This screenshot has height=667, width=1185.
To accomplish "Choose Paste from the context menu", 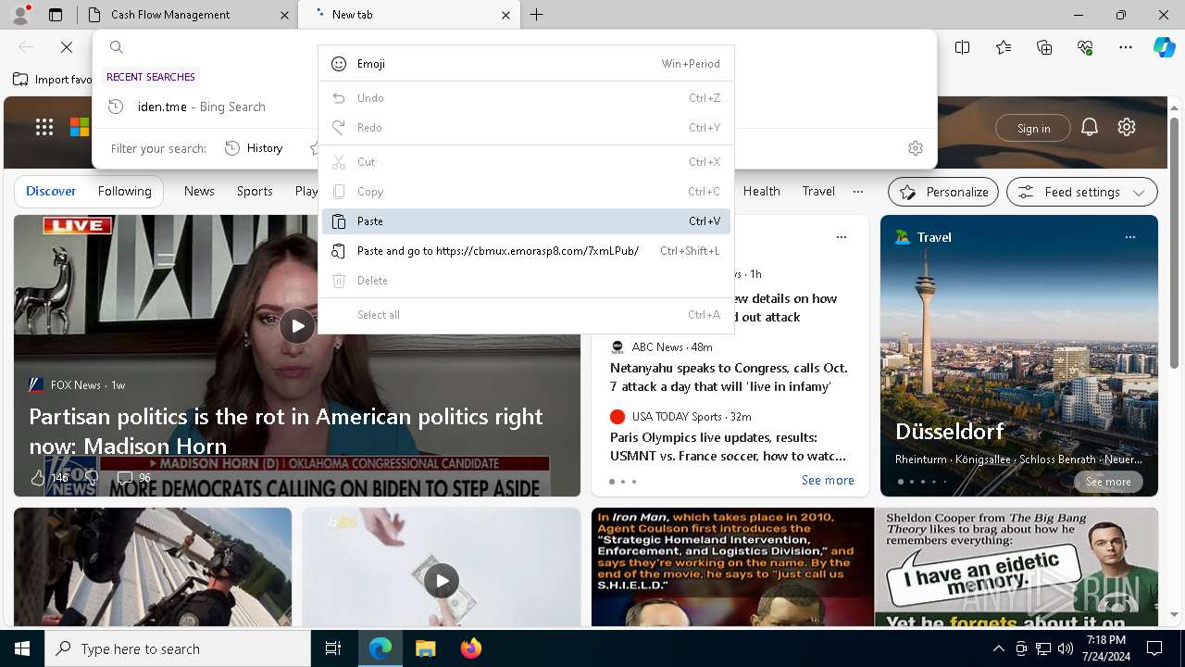I will click(526, 221).
